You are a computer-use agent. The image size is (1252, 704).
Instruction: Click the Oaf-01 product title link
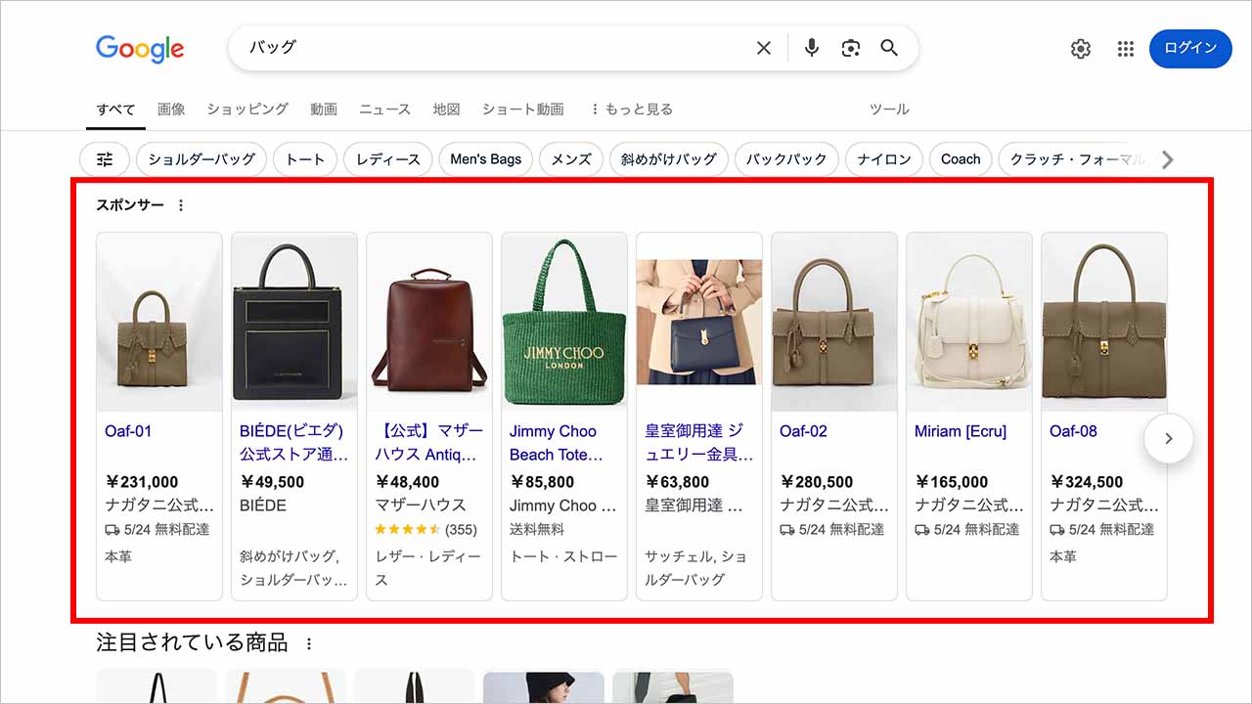pyautogui.click(x=128, y=431)
